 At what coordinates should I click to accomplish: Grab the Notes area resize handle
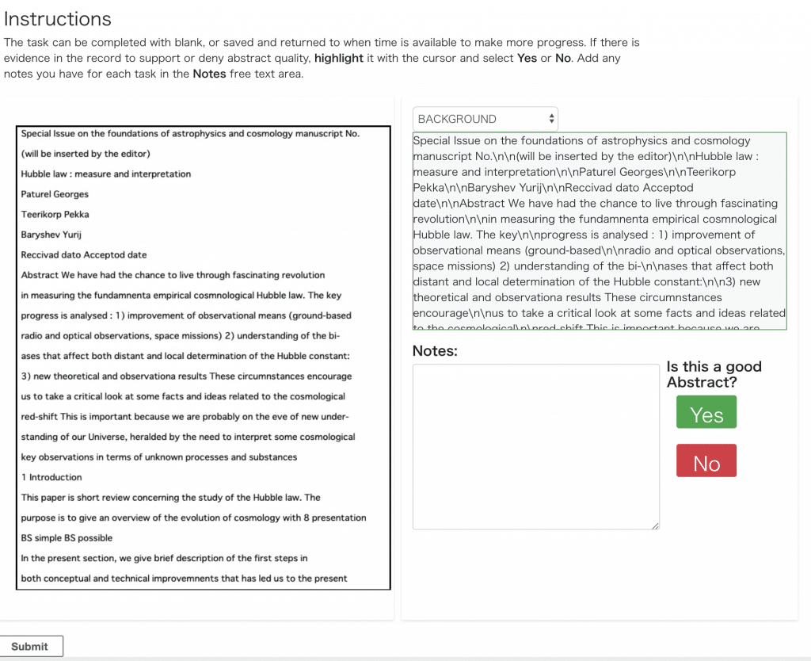(655, 526)
